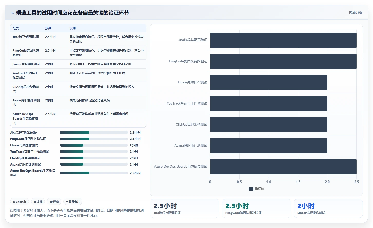Click the ClickUp信息架构测试 progress bar
The image size is (373, 228).
pos(94,158)
